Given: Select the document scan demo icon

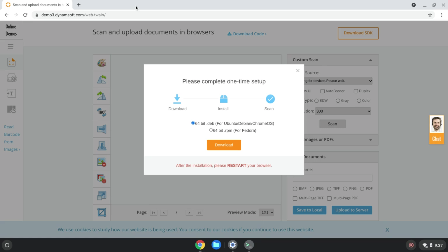Looking at the screenshot, I should tap(11, 62).
